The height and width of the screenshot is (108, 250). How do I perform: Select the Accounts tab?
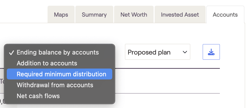(225, 15)
